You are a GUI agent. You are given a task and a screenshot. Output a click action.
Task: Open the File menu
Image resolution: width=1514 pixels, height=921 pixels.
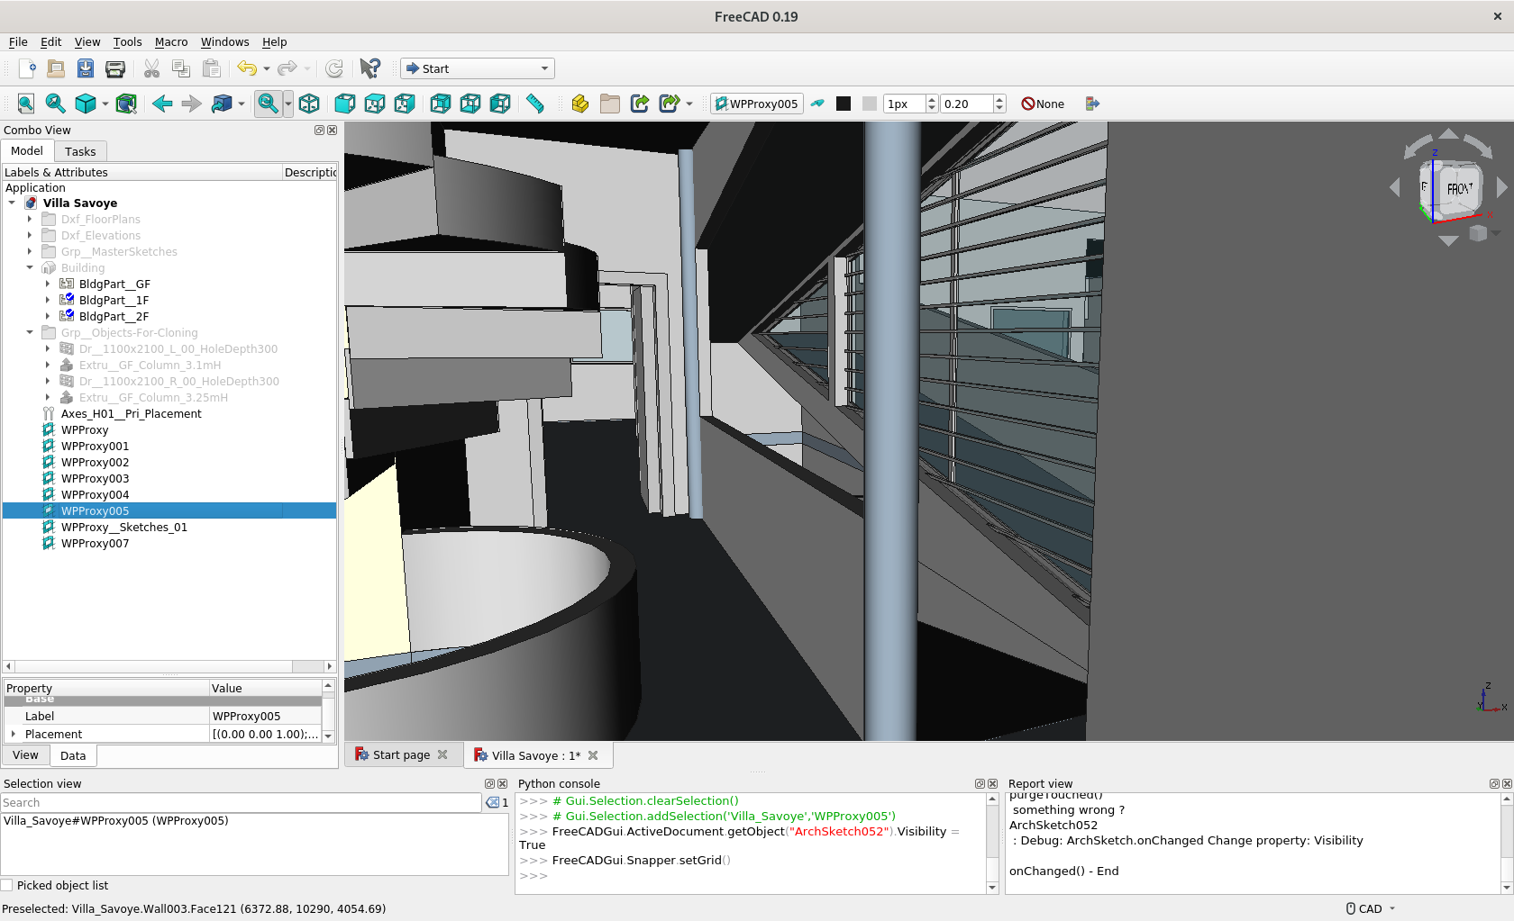[18, 41]
